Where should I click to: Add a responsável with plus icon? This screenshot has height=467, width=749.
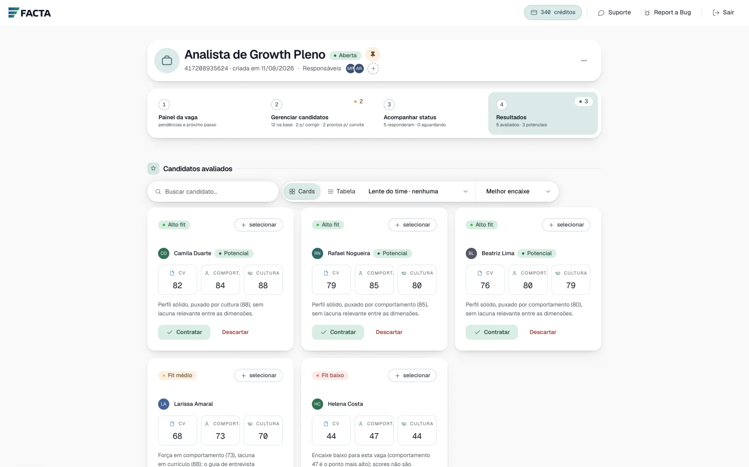[x=373, y=68]
